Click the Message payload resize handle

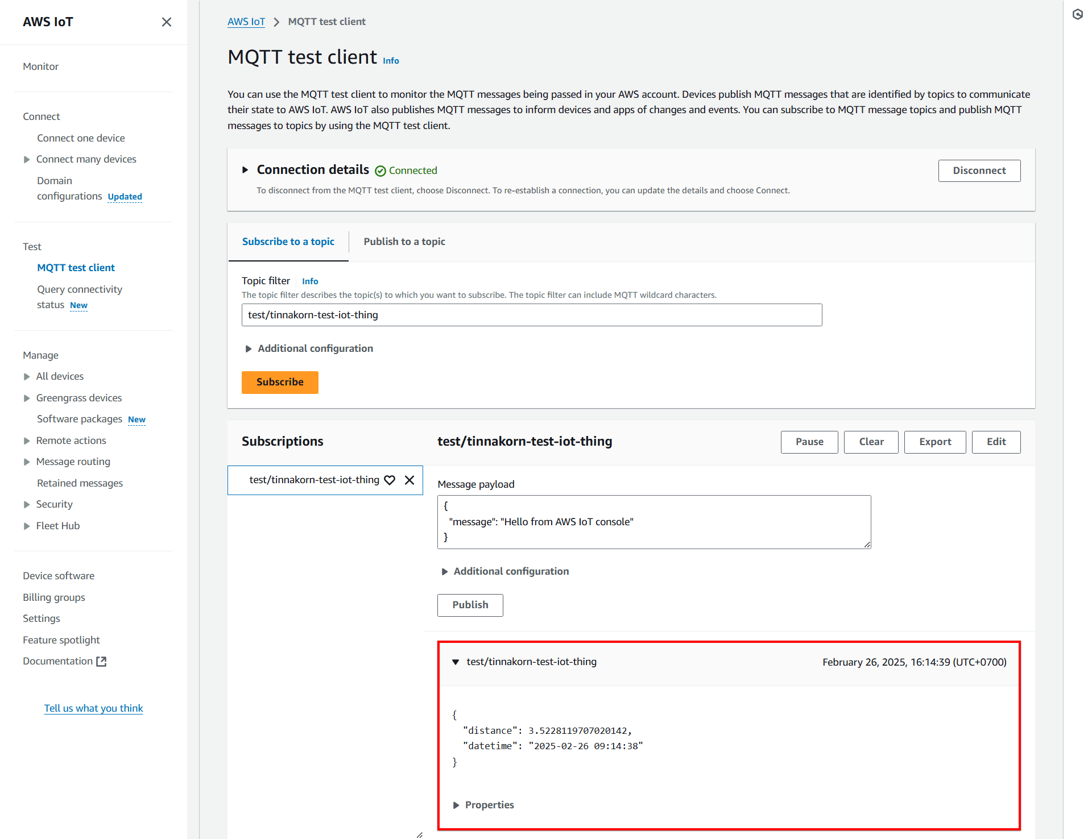coord(867,545)
